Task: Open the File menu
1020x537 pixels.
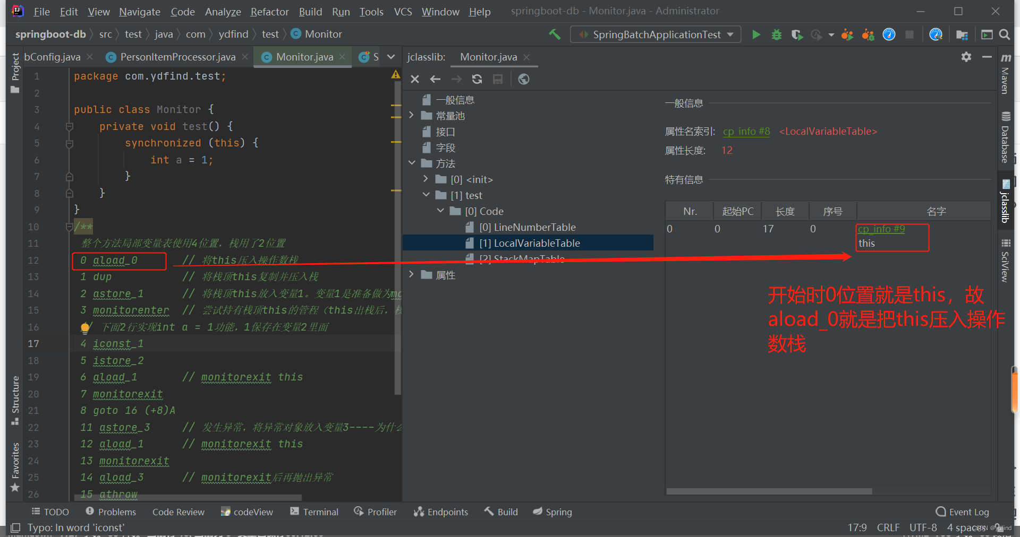Action: pos(41,12)
